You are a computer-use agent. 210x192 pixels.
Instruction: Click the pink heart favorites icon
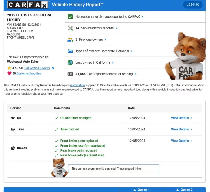(9, 73)
